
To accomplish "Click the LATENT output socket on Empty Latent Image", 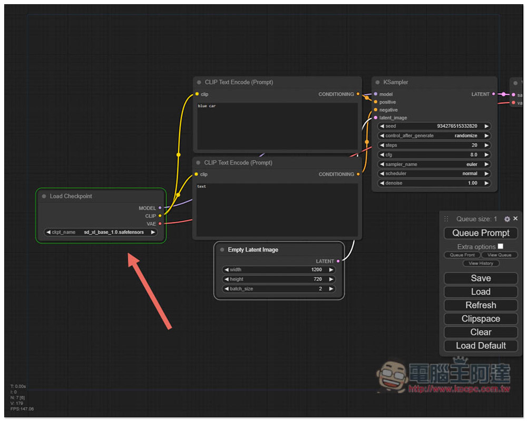I will pos(338,262).
